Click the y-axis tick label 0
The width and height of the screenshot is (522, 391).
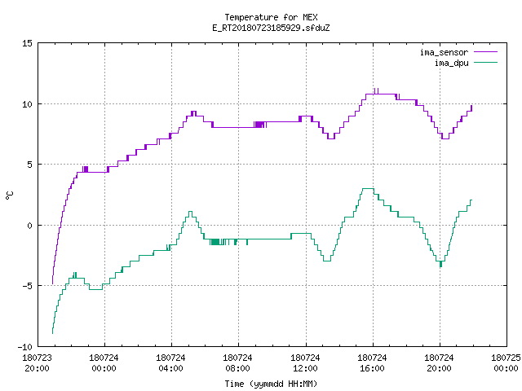point(29,226)
